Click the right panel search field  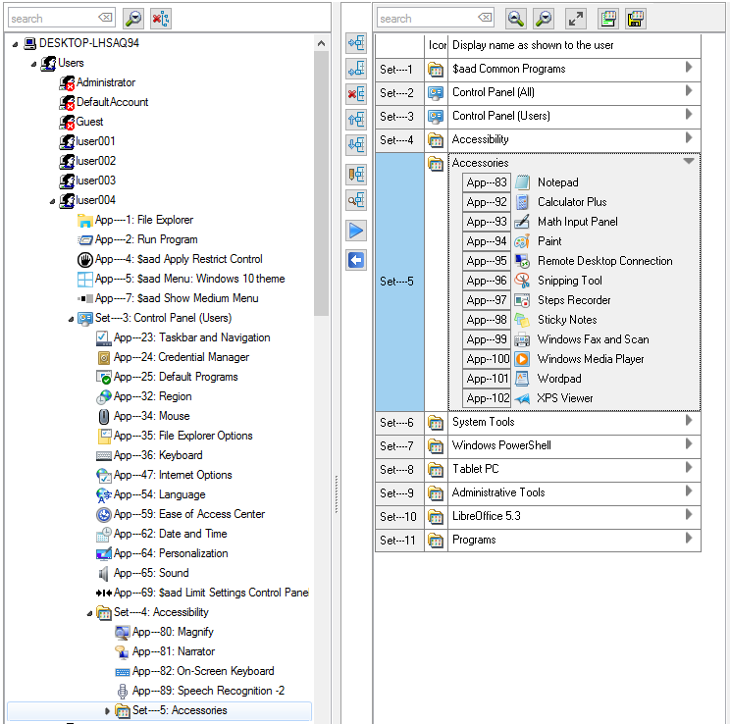(427, 19)
